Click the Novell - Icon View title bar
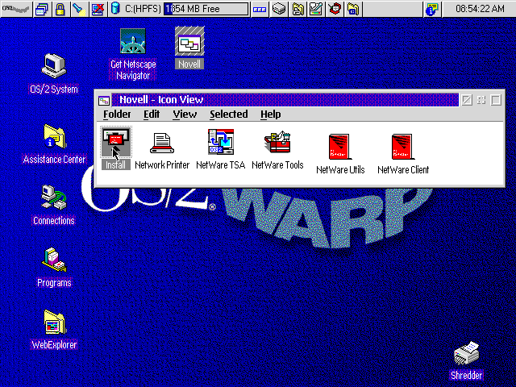This screenshot has width=516, height=387. click(285, 100)
